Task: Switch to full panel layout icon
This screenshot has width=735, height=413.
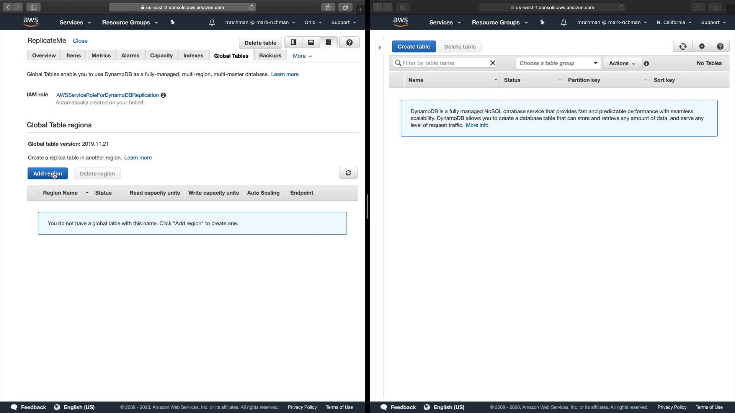Action: (328, 42)
